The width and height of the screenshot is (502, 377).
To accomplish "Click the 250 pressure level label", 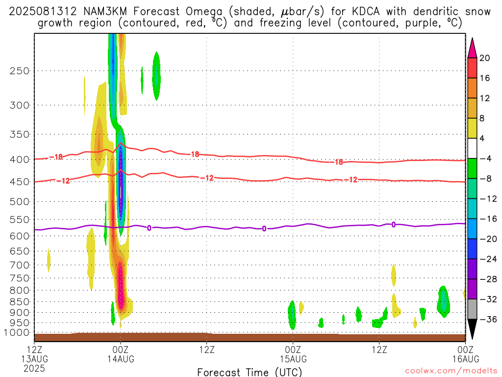I will (x=20, y=71).
